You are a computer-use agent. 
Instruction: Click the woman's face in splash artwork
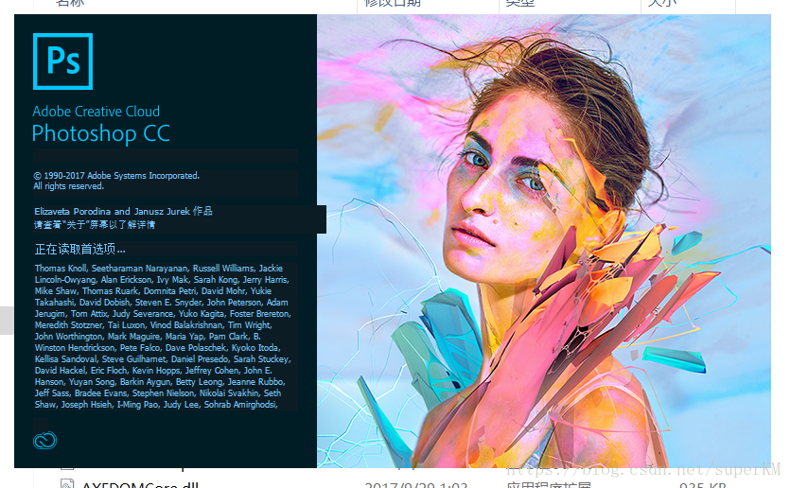[x=509, y=186]
